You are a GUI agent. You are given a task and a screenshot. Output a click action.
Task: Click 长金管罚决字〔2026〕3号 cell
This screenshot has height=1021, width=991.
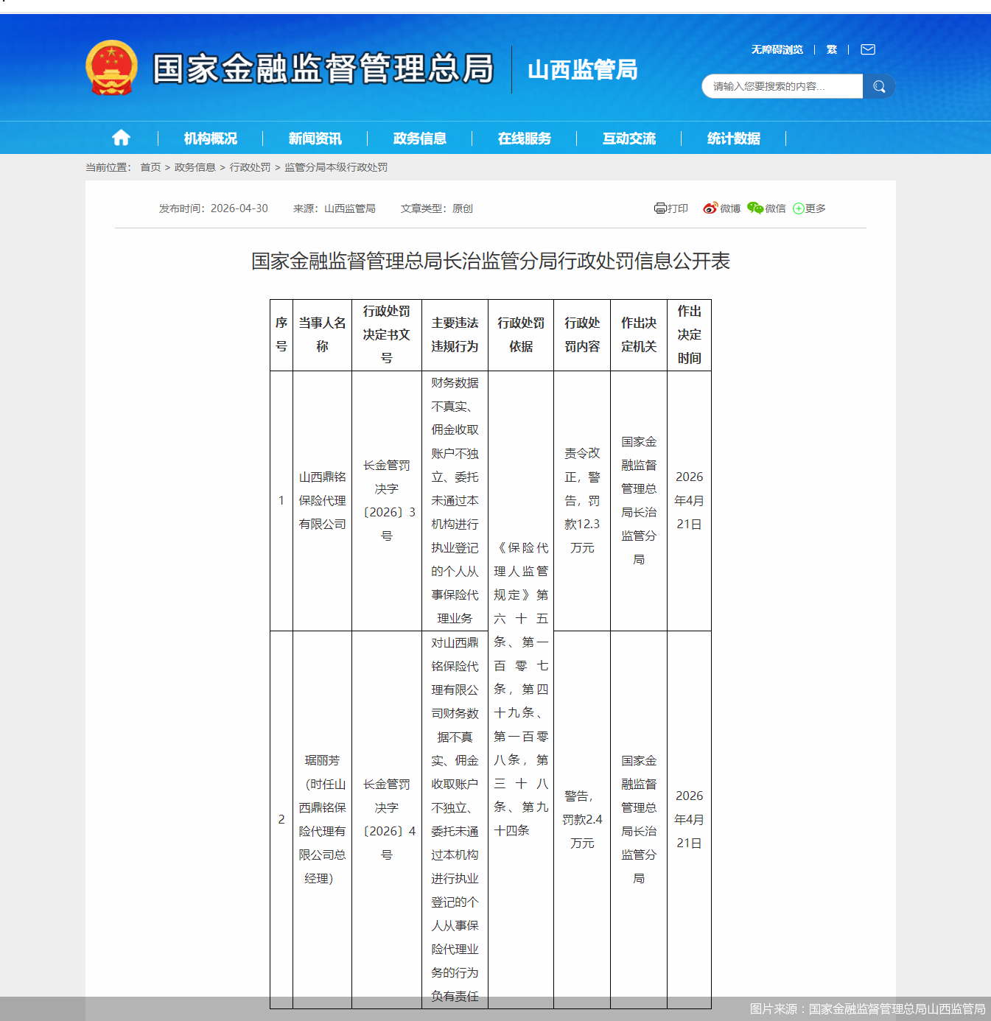click(387, 500)
